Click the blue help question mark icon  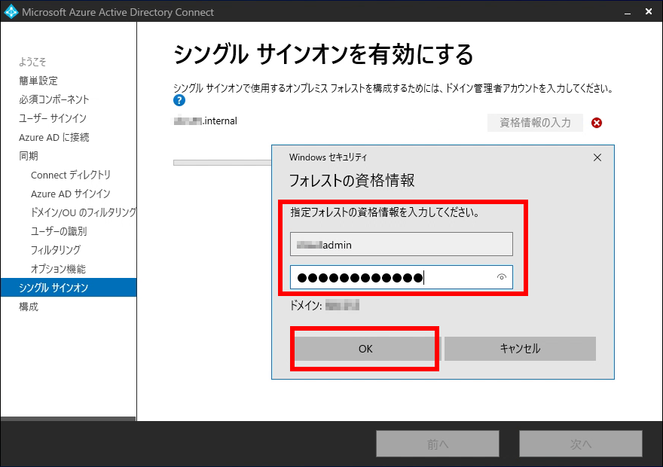(179, 100)
